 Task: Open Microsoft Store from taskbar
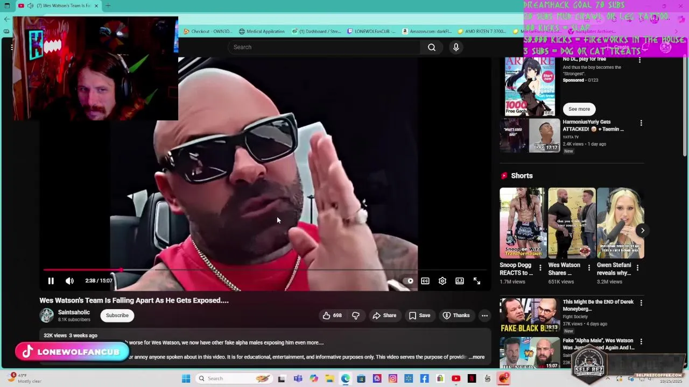(361, 378)
